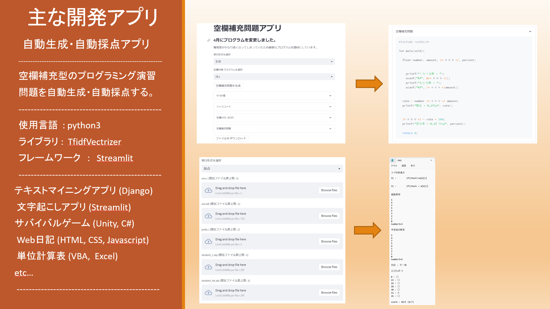Open the 実行形式を選択 dropdown showing 採点

tap(272, 169)
